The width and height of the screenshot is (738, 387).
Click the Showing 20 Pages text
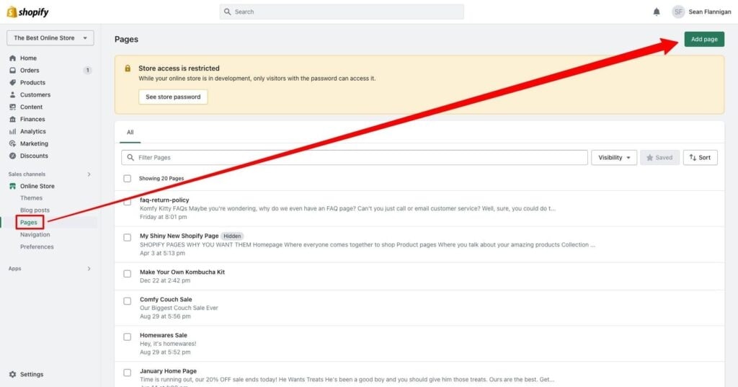click(161, 179)
